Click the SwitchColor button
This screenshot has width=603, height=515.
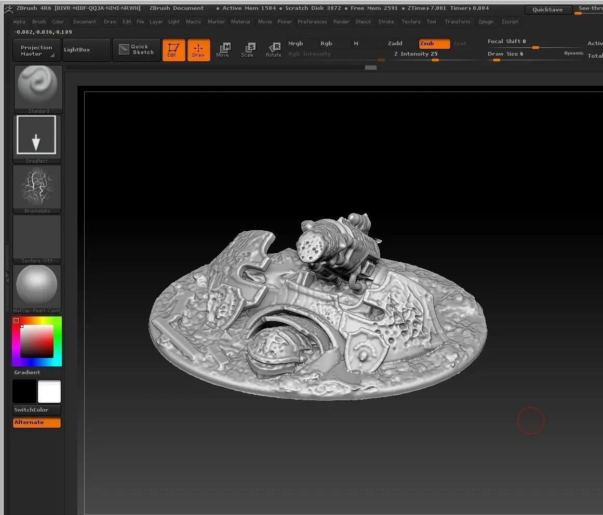point(37,410)
